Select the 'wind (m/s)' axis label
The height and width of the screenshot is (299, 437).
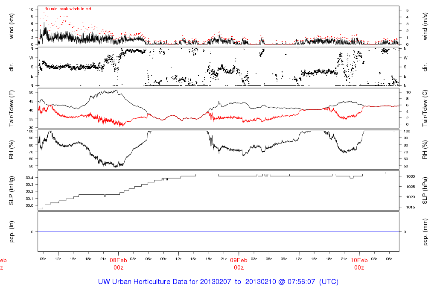click(425, 26)
